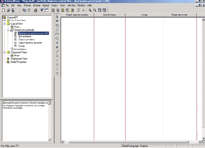Create a new model with New icon
This screenshot has width=205, height=148.
pyautogui.click(x=4, y=10)
